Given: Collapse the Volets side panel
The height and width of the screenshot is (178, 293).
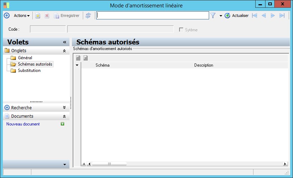Looking at the screenshot, I should coord(65,42).
